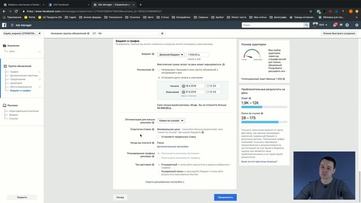Image resolution: width=361 pixels, height=203 pixels.
Task: Click the Закрыть button
Action: 22,197
